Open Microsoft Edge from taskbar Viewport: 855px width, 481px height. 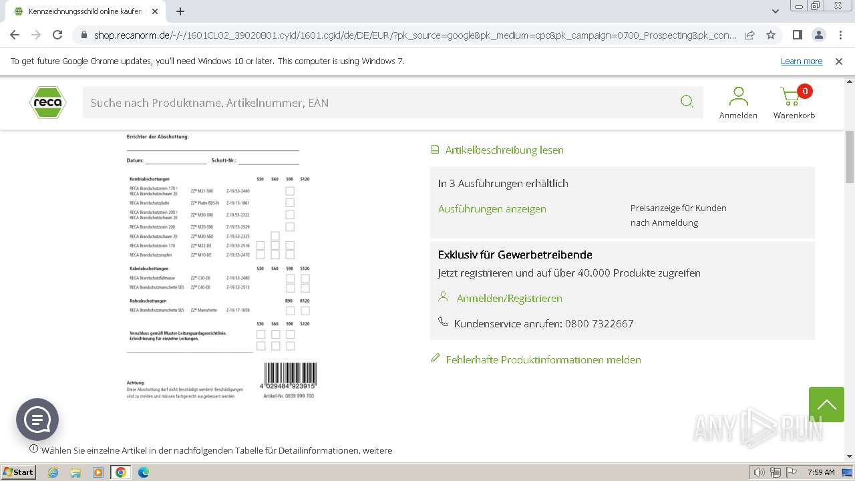[x=144, y=472]
